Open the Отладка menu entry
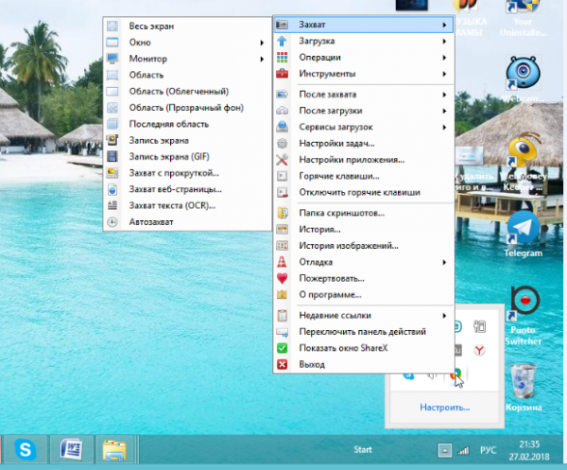Image resolution: width=567 pixels, height=470 pixels. [x=363, y=262]
